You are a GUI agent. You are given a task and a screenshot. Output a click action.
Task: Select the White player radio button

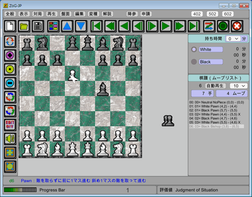[194, 49]
